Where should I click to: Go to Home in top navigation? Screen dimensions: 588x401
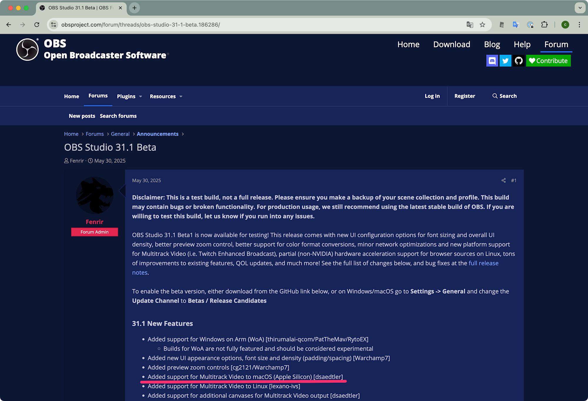click(x=408, y=44)
